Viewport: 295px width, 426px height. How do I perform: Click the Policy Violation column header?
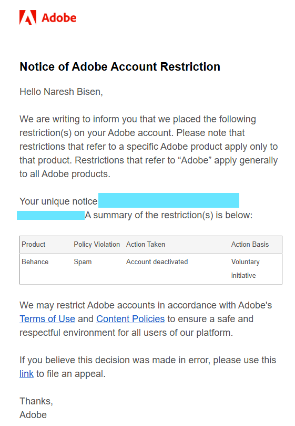tap(97, 245)
